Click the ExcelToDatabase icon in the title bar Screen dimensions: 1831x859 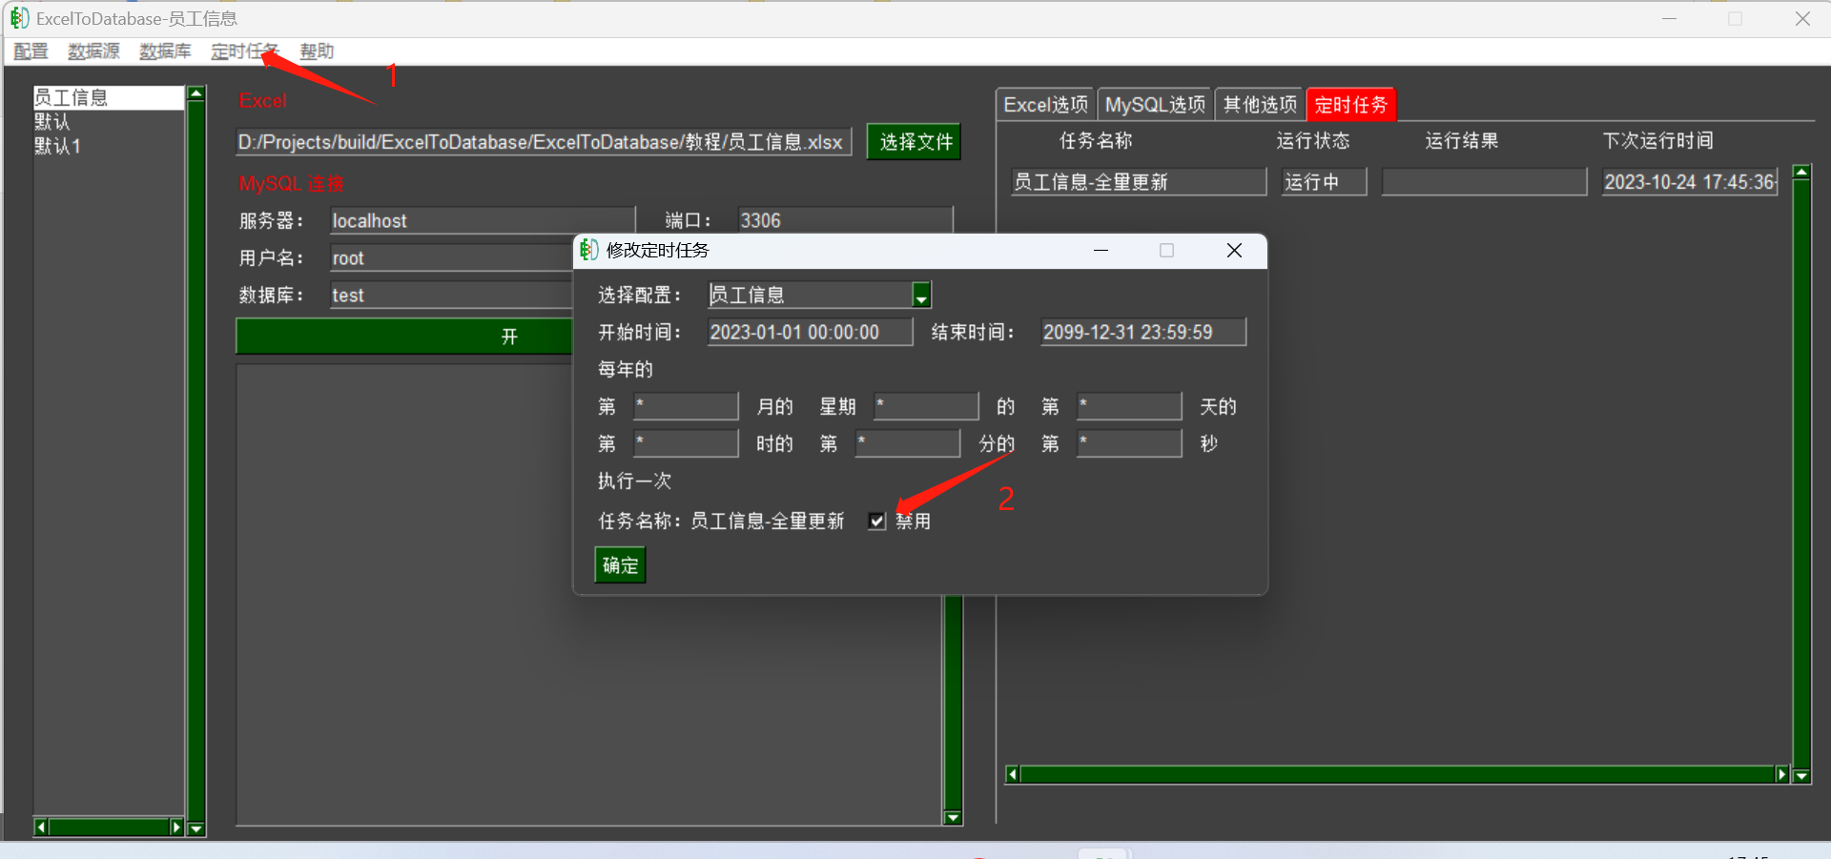[19, 17]
